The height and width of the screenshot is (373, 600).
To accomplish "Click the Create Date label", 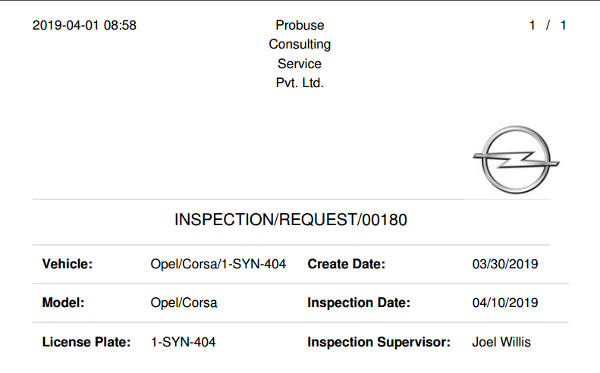I will [x=347, y=264].
